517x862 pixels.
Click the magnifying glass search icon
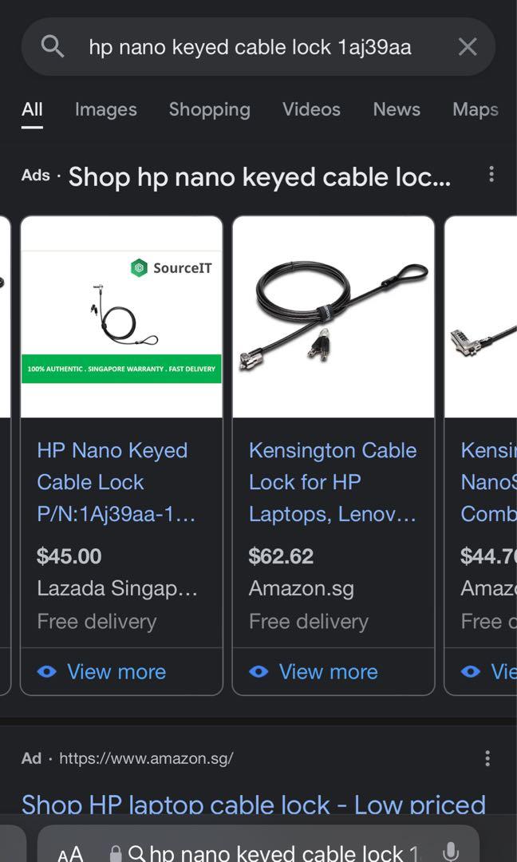(x=53, y=46)
